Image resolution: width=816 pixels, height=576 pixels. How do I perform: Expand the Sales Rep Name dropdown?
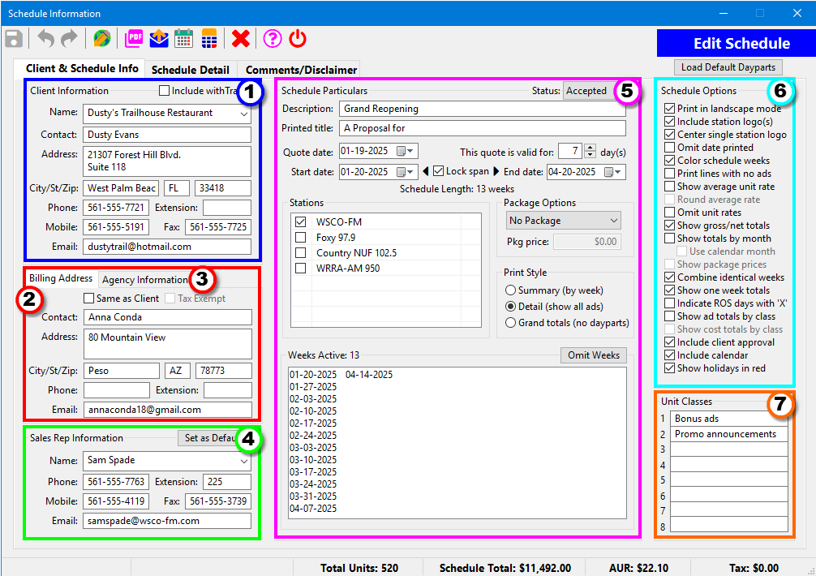(244, 461)
